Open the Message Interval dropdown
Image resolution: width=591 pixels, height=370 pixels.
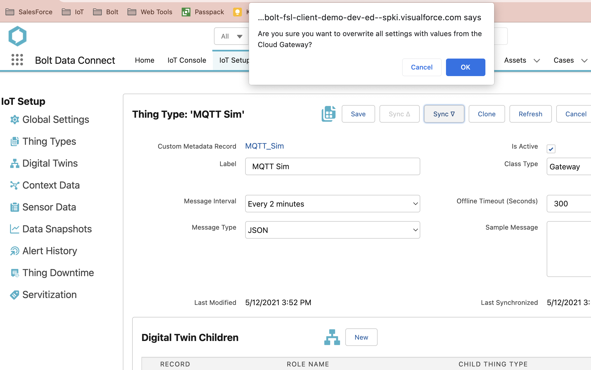(x=333, y=204)
